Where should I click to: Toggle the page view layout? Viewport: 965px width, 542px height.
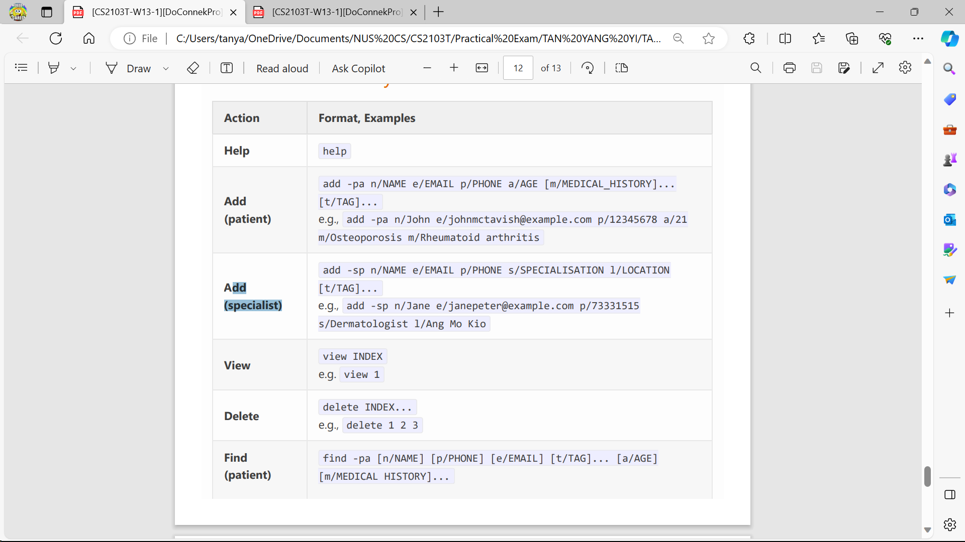622,68
